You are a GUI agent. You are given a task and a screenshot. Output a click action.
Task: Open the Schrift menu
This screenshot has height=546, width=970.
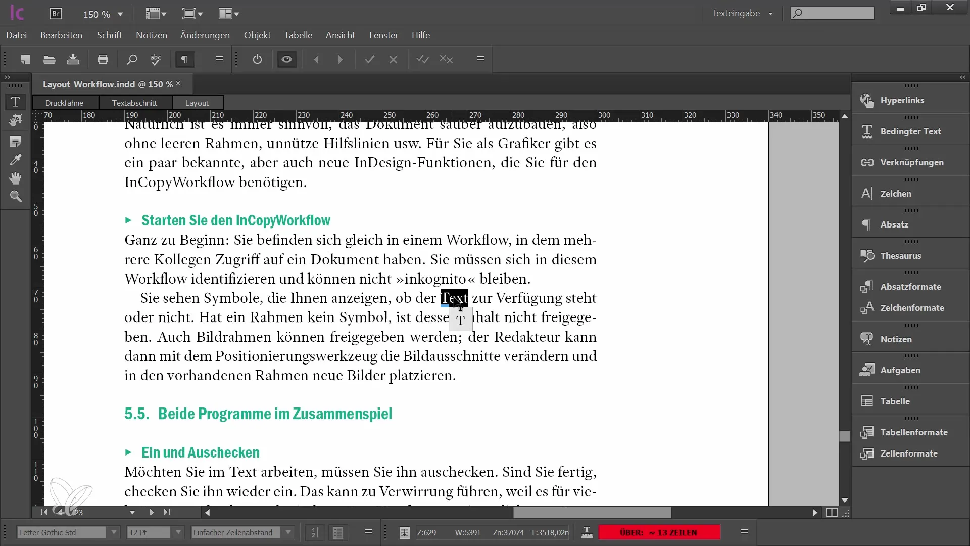point(109,35)
